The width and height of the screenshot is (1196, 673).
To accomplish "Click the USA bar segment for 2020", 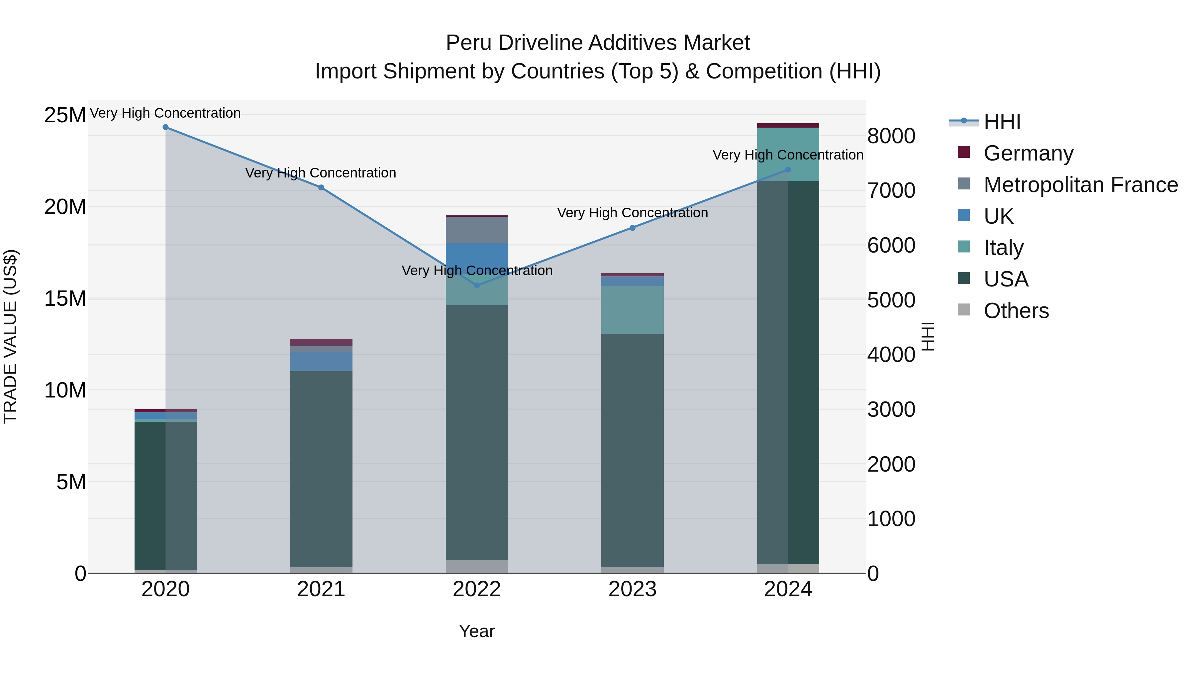I will click(x=165, y=496).
